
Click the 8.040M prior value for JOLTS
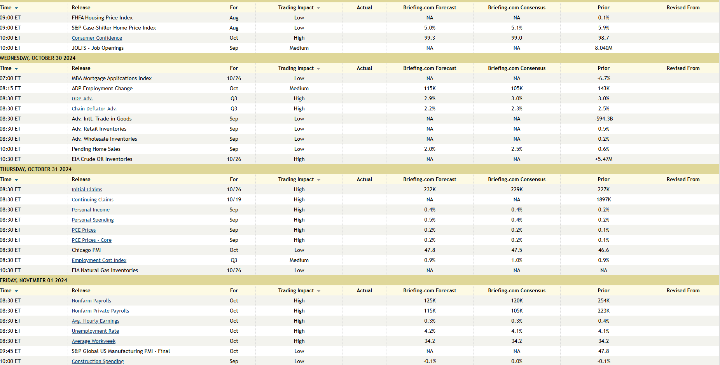coord(603,48)
